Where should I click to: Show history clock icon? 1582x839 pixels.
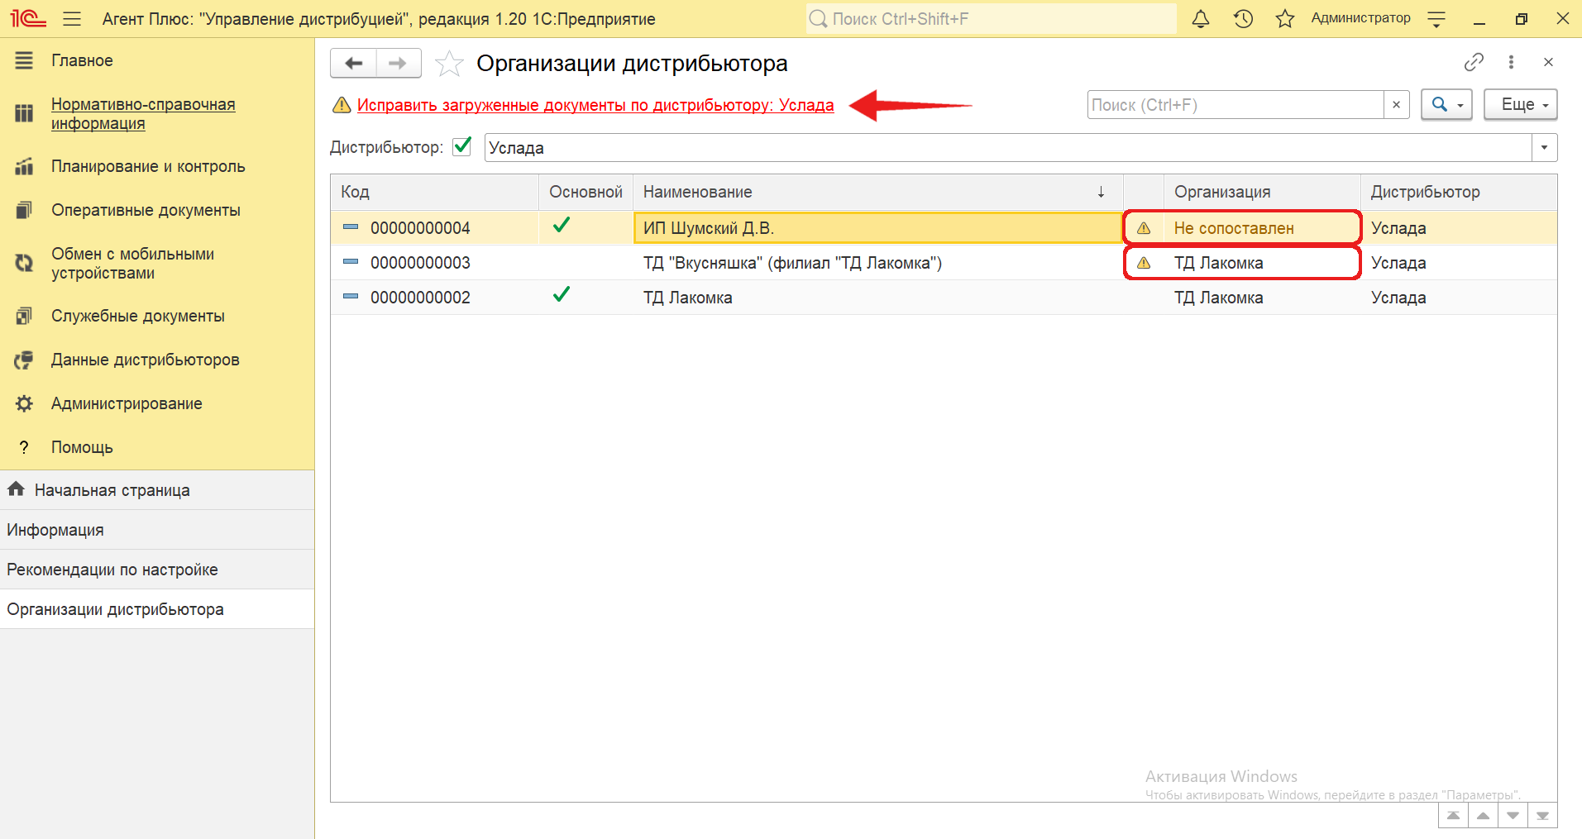click(x=1243, y=18)
